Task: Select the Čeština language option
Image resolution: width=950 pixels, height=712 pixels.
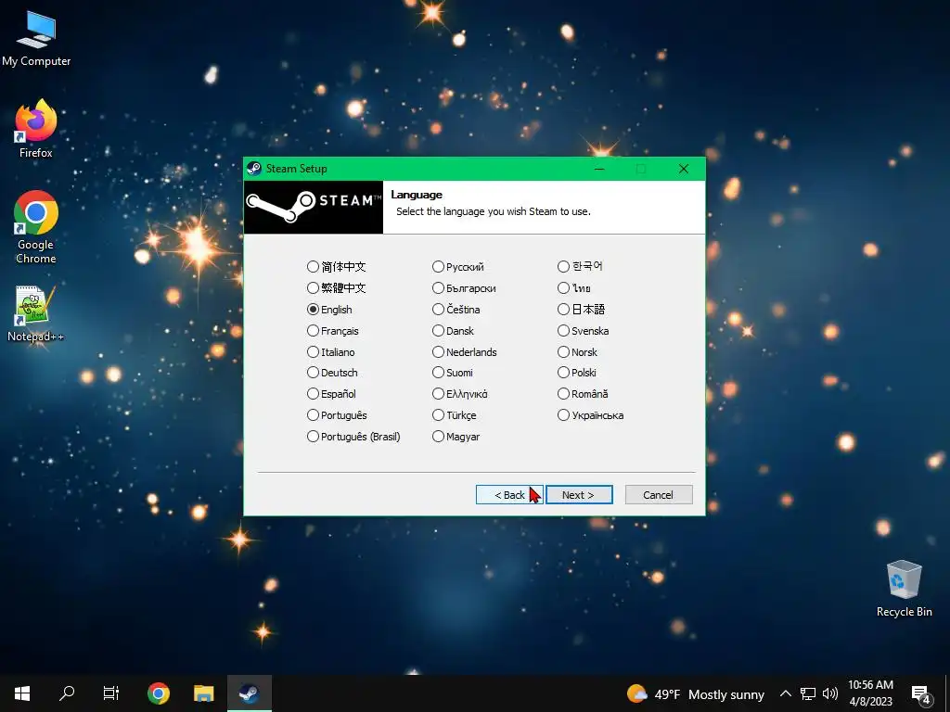Action: 456,310
